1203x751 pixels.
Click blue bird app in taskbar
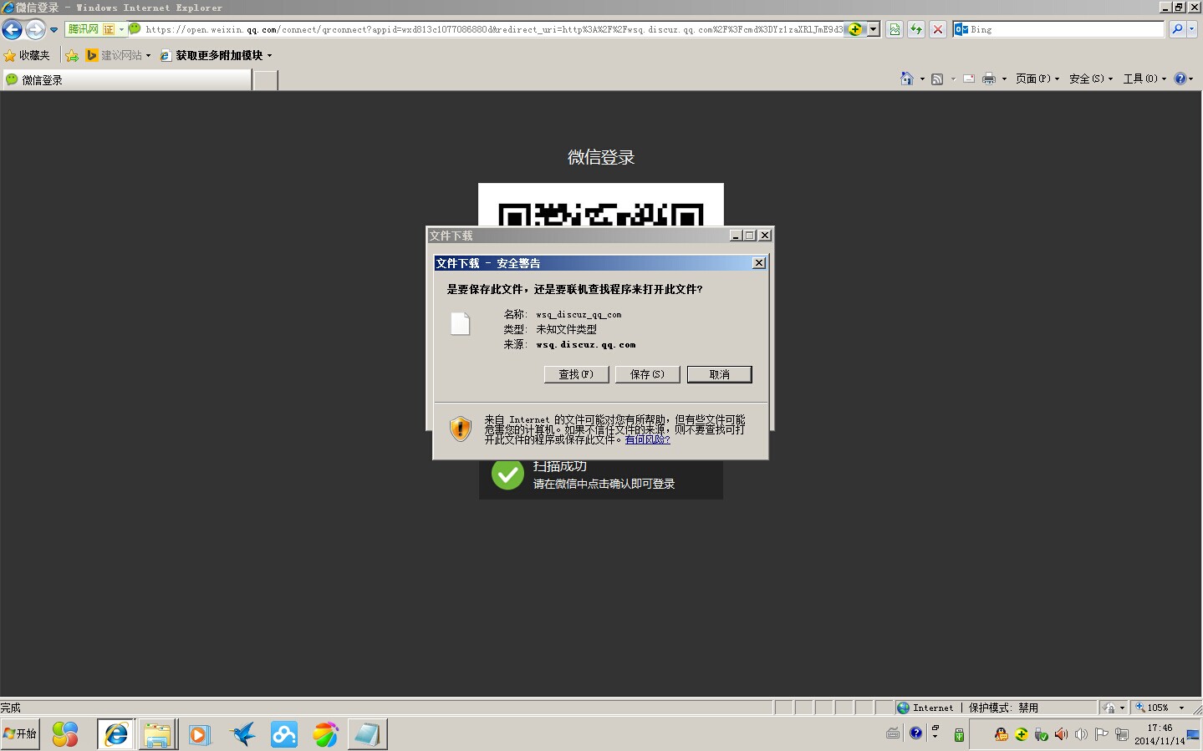click(x=242, y=734)
